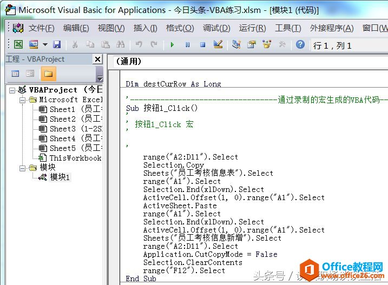Open 编辑(E) menu
Image resolution: width=388 pixels, height=285 pixels.
[76, 28]
